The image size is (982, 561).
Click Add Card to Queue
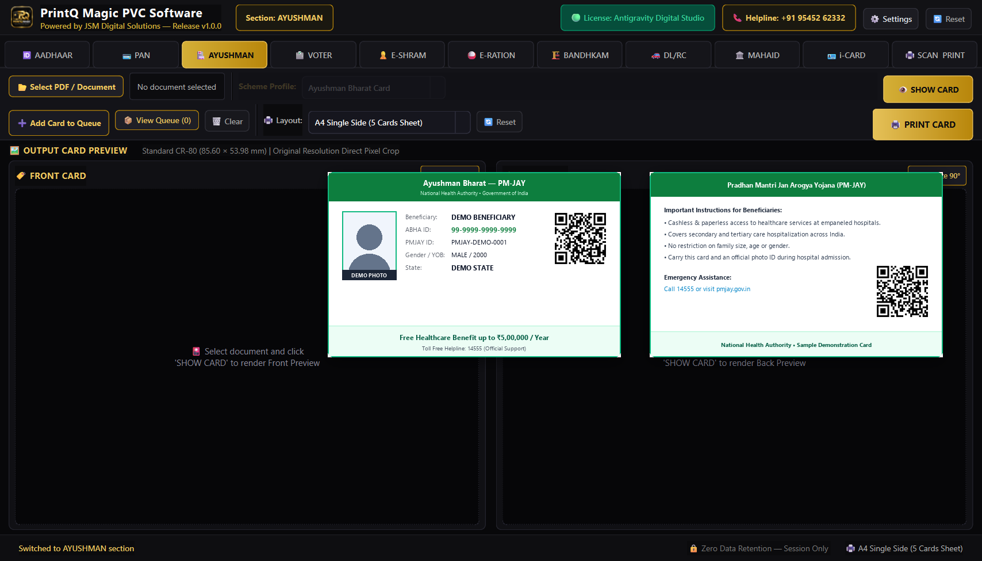(x=59, y=123)
